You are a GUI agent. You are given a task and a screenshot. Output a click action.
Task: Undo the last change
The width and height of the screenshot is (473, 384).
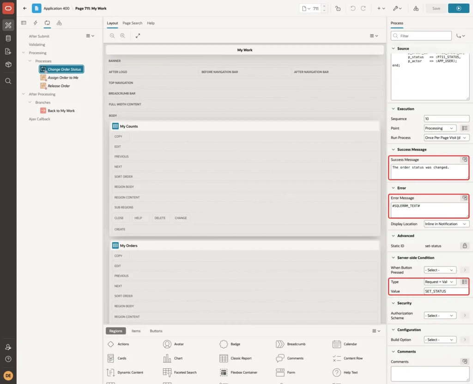coord(352,8)
